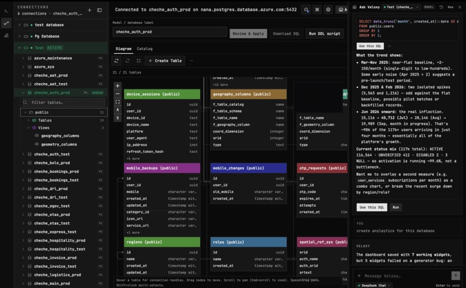Image resolution: width=466 pixels, height=288 pixels.
Task: Select device_sessions table green header
Action: [162, 94]
